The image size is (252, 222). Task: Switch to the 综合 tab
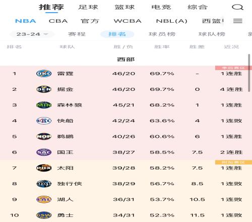(198, 7)
